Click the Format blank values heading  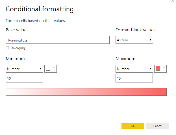point(136,30)
